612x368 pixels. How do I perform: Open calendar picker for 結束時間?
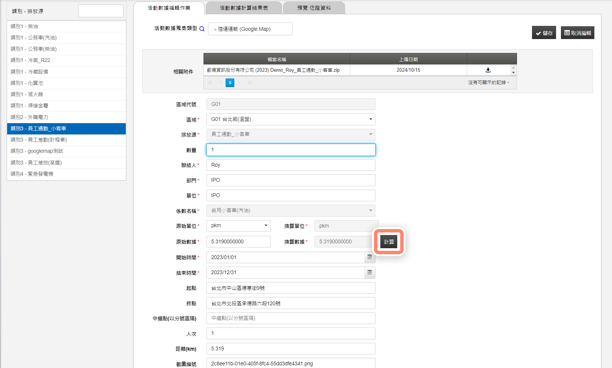click(370, 273)
